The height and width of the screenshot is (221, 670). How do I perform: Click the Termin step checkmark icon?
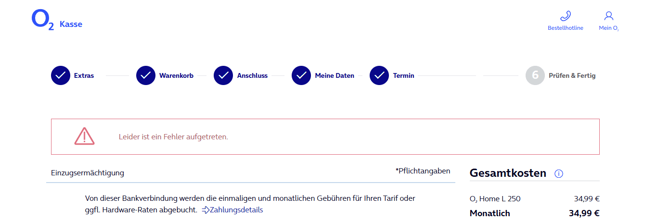pos(379,75)
